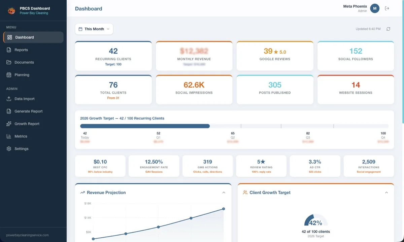This screenshot has width=404, height=242.
Task: Click the Engagement Rate 12.50% tile
Action: point(154,166)
